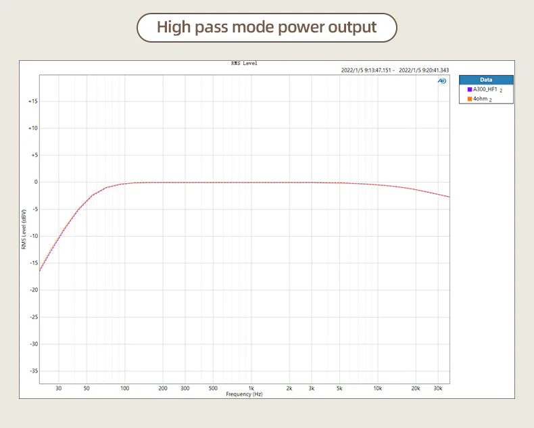Click the end timestamp 2022/1/5 9:20:41.343
Screen dimensions: 534x428
click(424, 70)
